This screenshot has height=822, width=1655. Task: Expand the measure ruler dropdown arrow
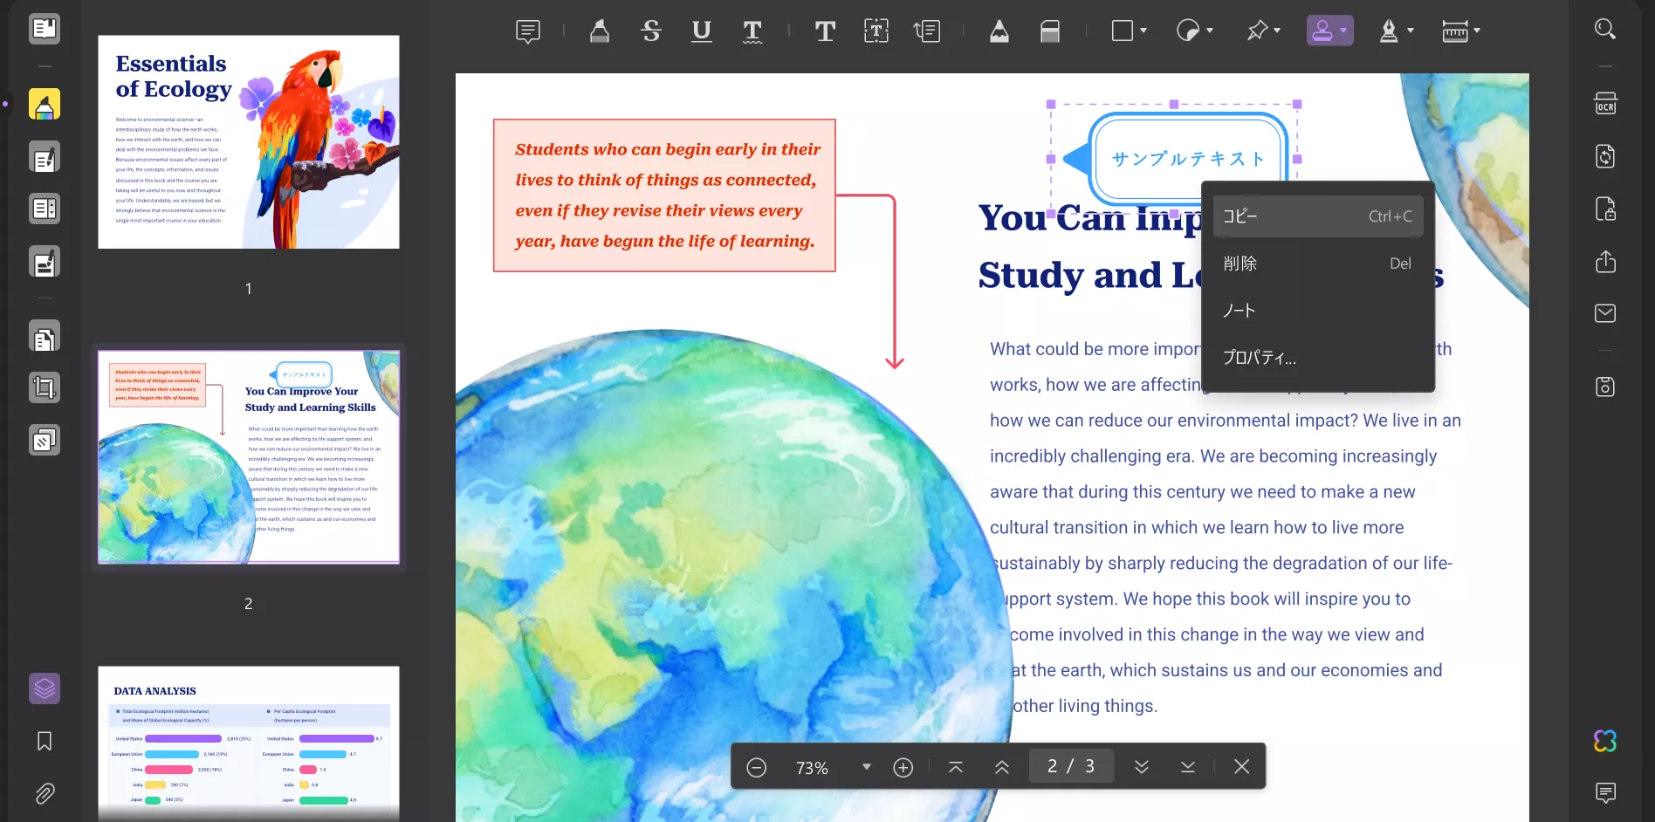[1477, 31]
